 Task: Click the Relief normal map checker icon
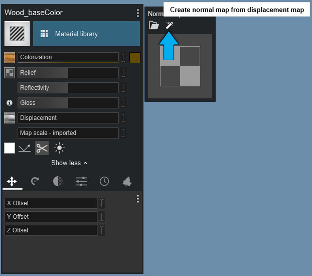[10, 73]
